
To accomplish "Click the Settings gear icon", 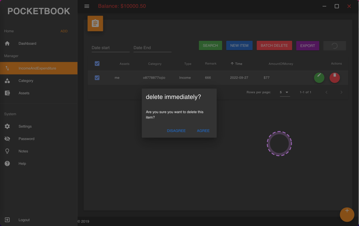I will [7, 126].
